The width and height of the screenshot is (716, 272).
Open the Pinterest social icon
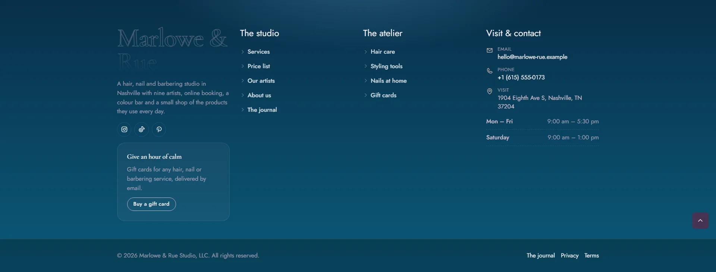(159, 129)
